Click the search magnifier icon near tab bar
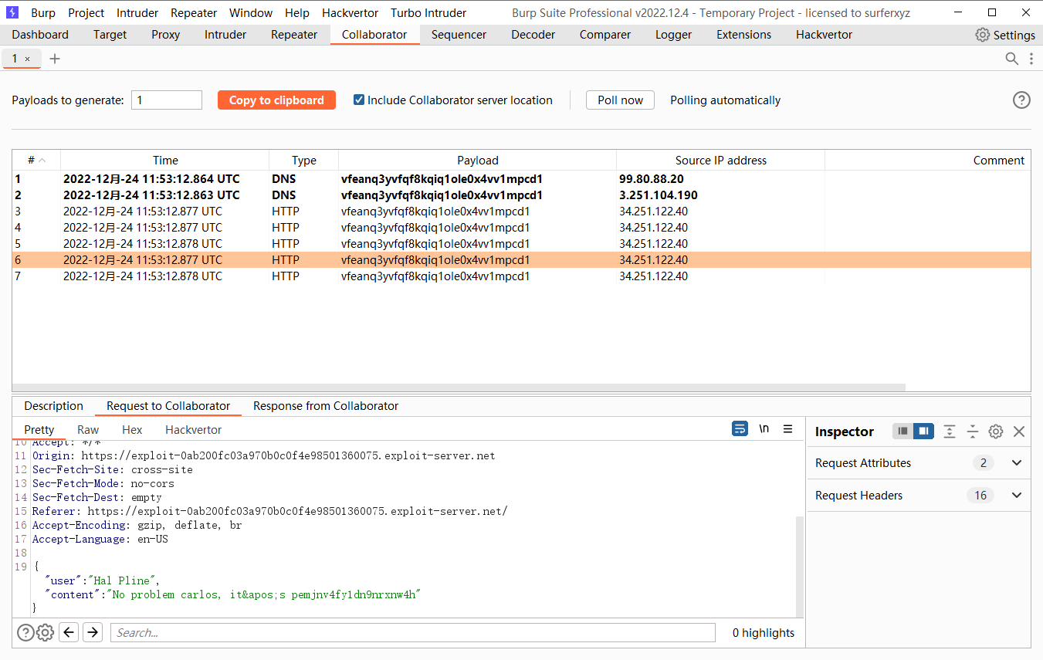The height and width of the screenshot is (660, 1043). point(1011,58)
